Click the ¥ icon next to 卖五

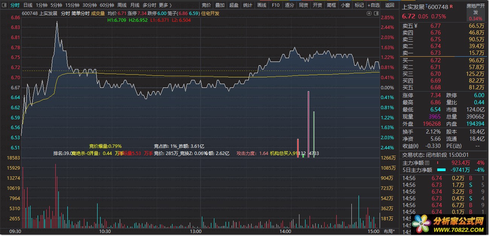416,26
